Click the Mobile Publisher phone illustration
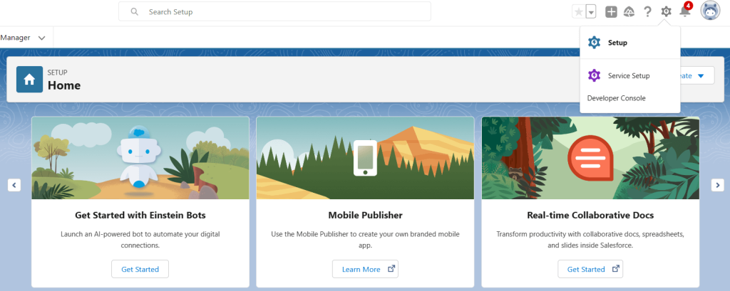This screenshot has width=730, height=291. tap(365, 157)
